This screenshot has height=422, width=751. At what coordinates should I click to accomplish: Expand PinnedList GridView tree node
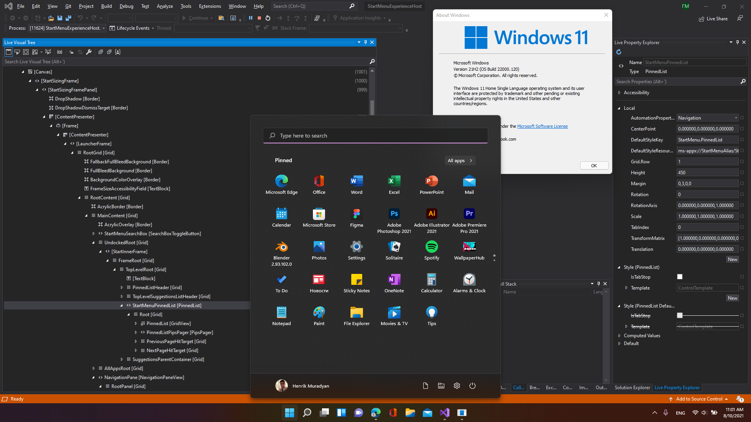[136, 323]
